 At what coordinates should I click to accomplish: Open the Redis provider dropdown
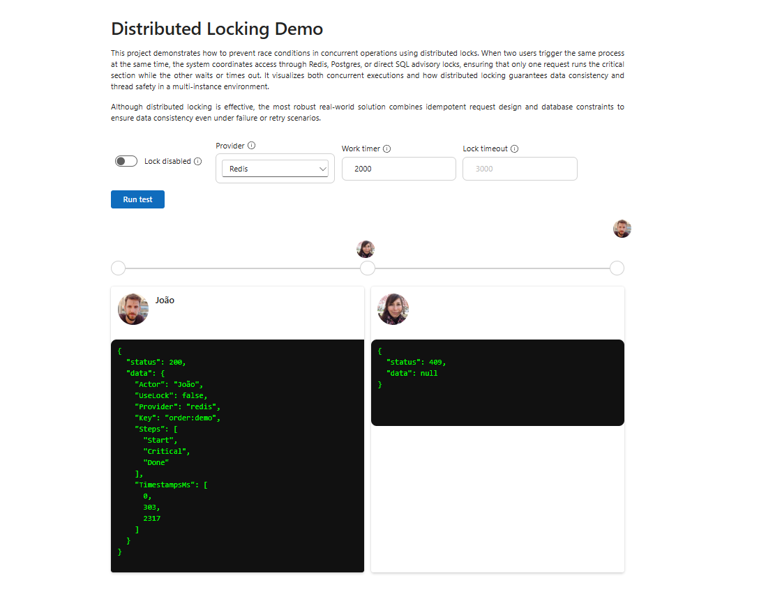(x=276, y=169)
